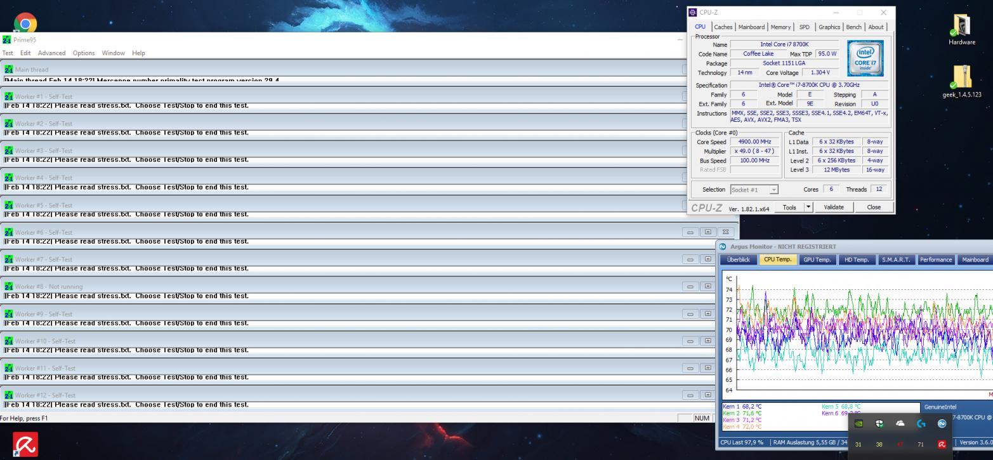The image size is (993, 460).
Task: Open Windows Defender shield tray icon
Action: pos(879,423)
